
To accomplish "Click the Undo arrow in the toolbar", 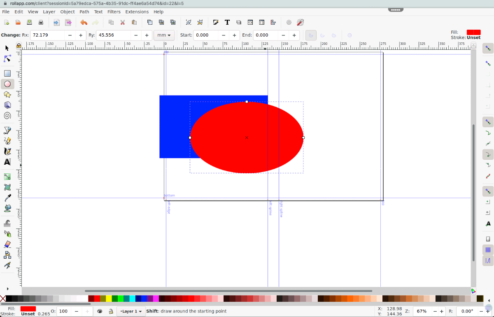I will click(84, 22).
